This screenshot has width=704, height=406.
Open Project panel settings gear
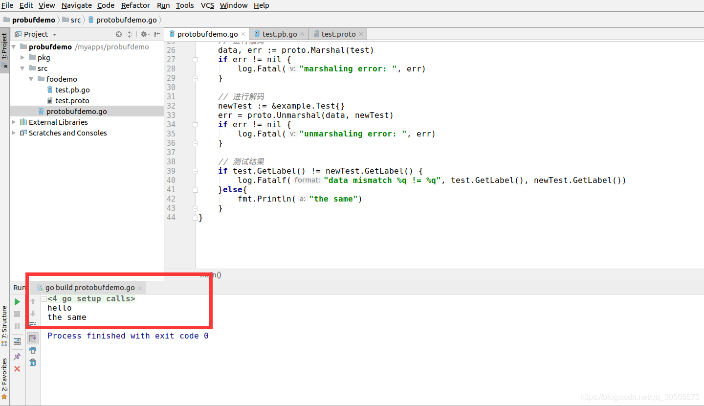point(144,34)
